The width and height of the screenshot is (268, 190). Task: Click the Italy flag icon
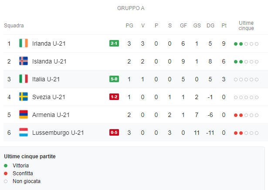click(24, 79)
